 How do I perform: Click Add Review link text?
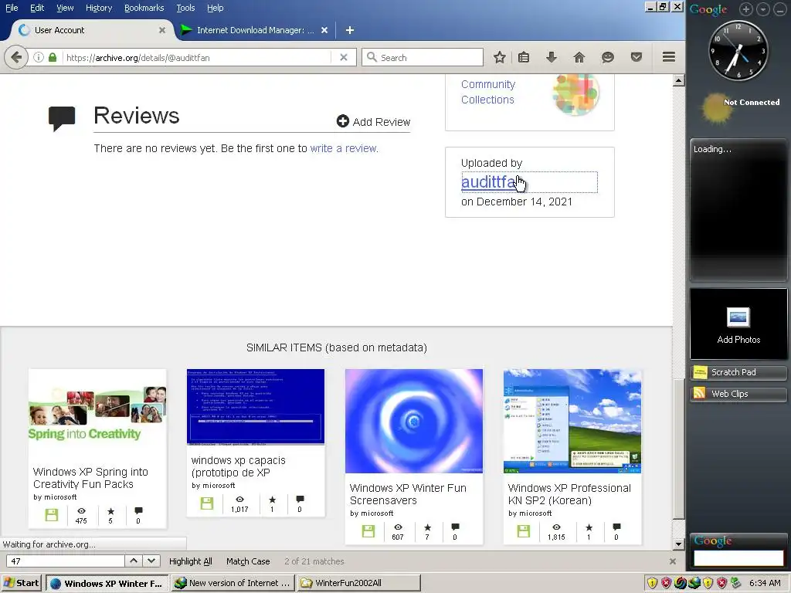pyautogui.click(x=382, y=122)
